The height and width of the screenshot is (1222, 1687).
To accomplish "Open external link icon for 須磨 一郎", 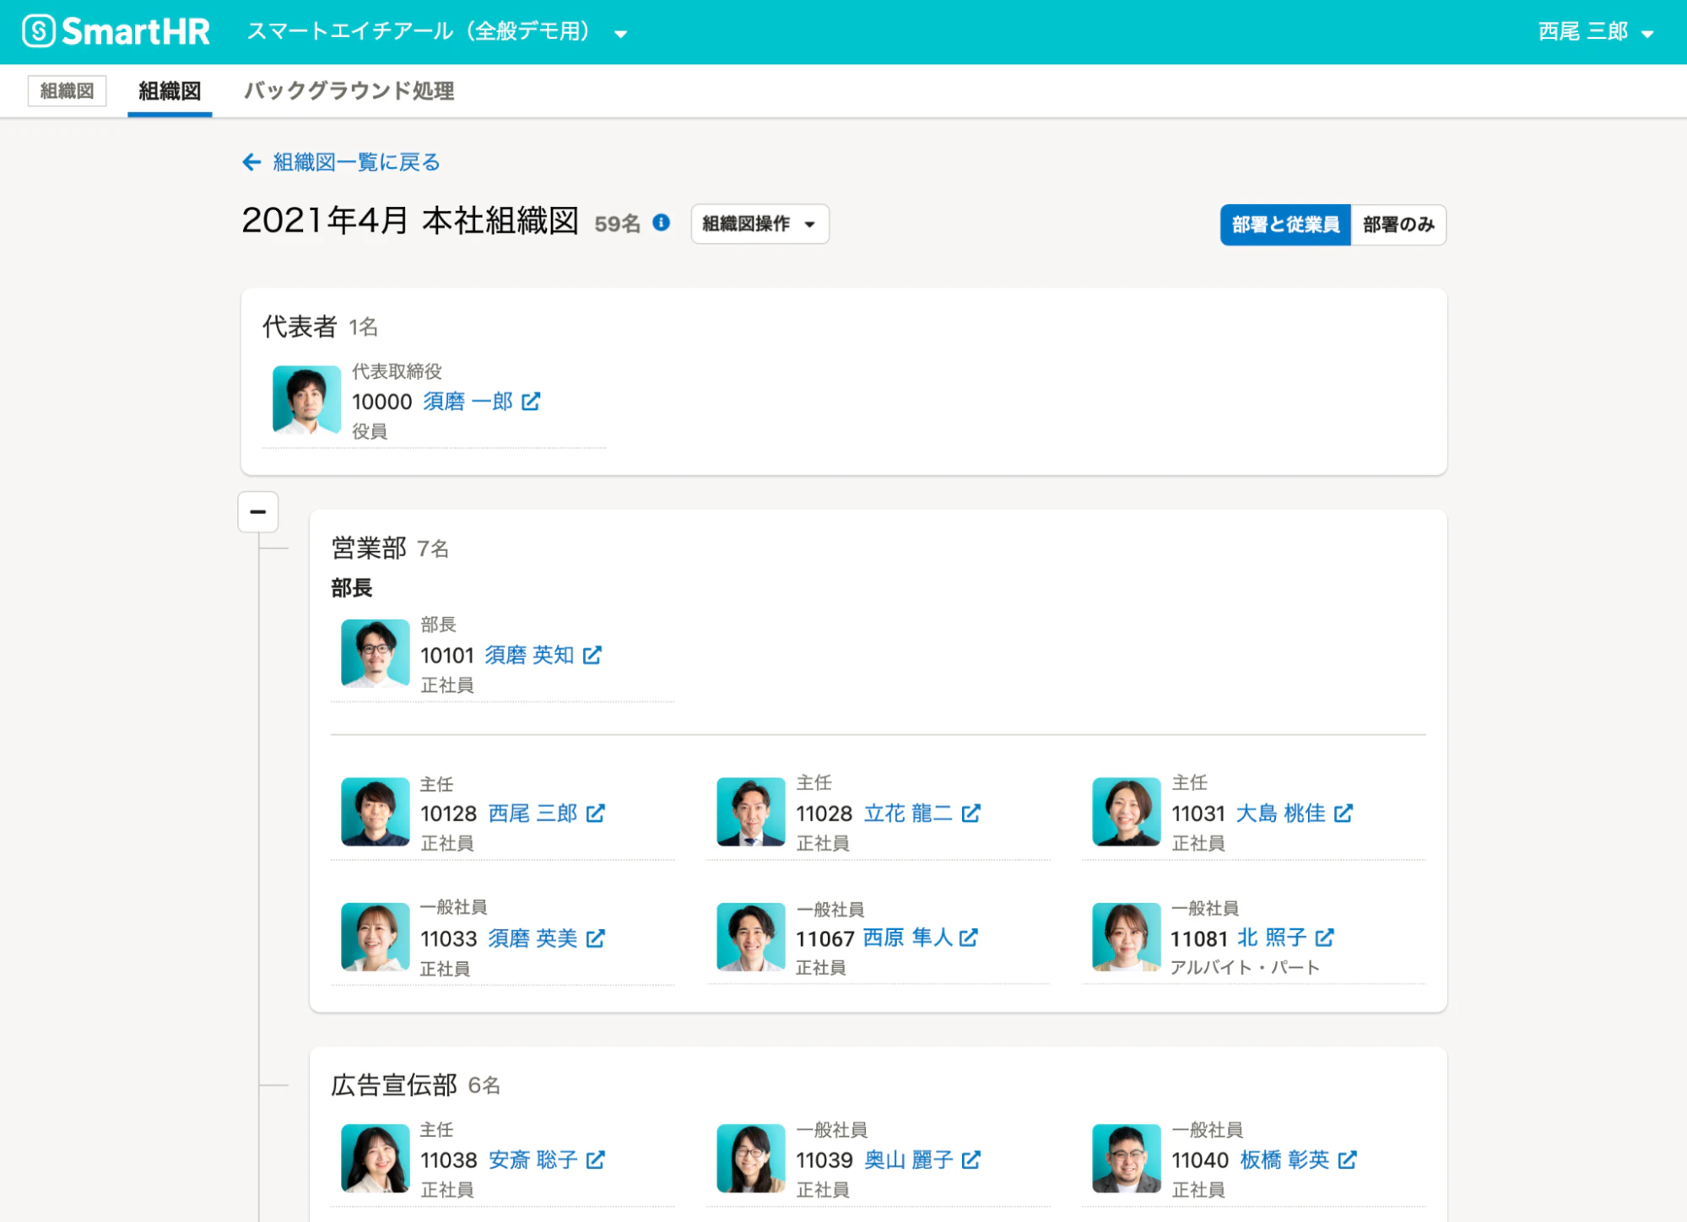I will point(531,402).
